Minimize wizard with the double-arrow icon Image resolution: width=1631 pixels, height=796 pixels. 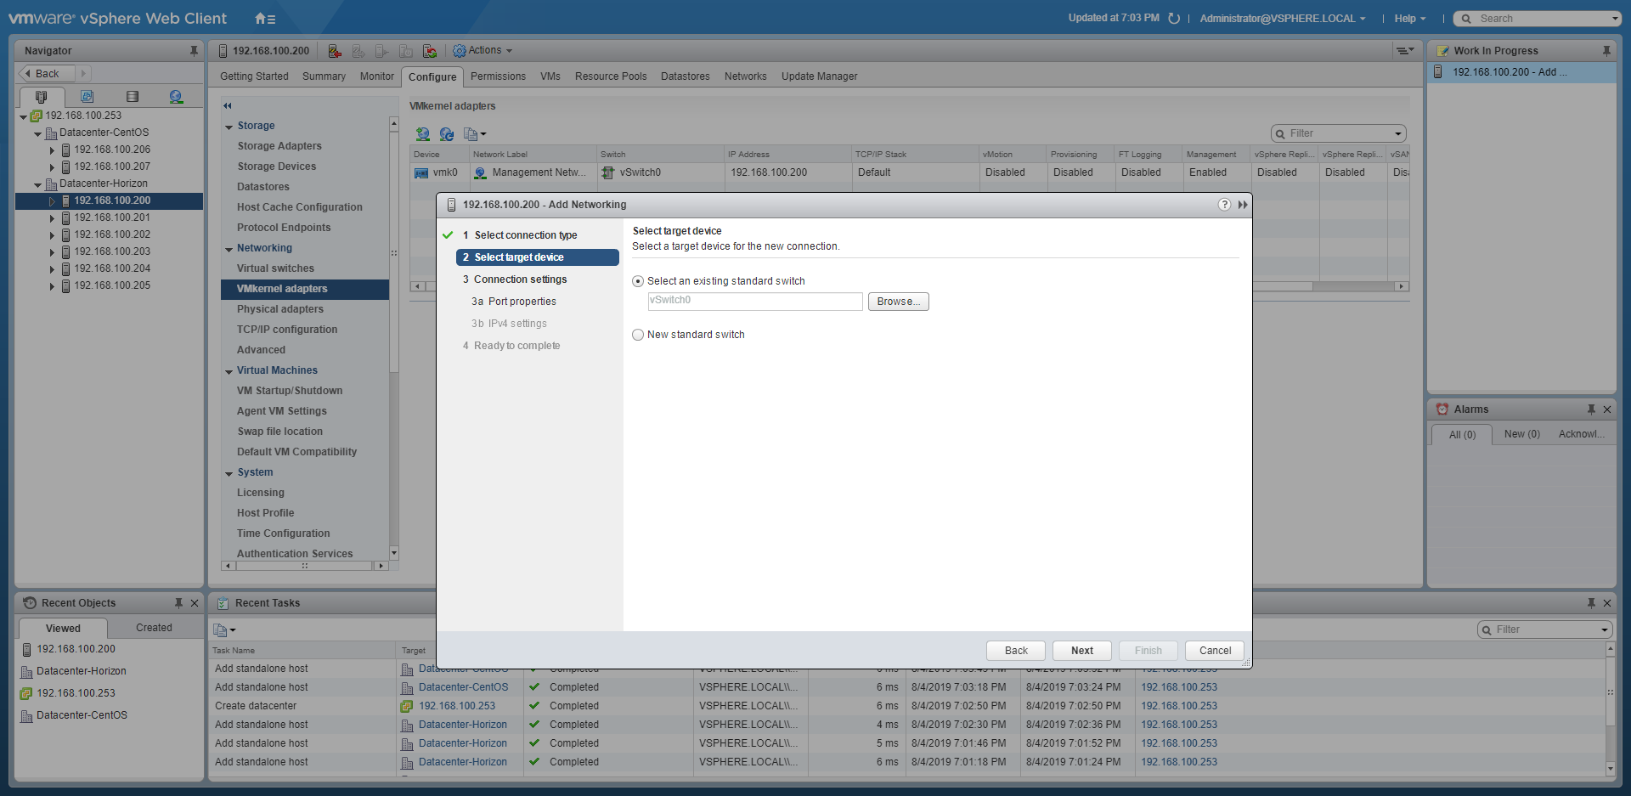[1243, 205]
